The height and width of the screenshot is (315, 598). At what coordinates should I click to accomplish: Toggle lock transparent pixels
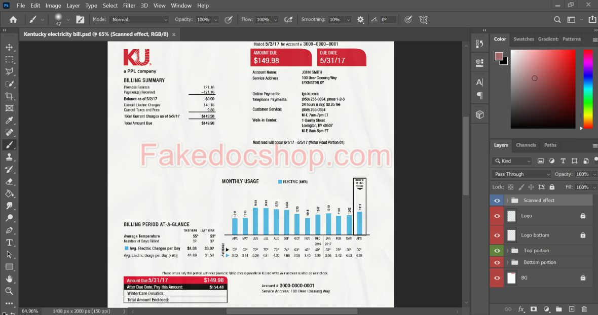coord(511,187)
